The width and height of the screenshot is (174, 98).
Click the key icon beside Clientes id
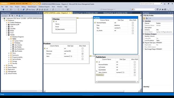pyautogui.click(x=54, y=22)
